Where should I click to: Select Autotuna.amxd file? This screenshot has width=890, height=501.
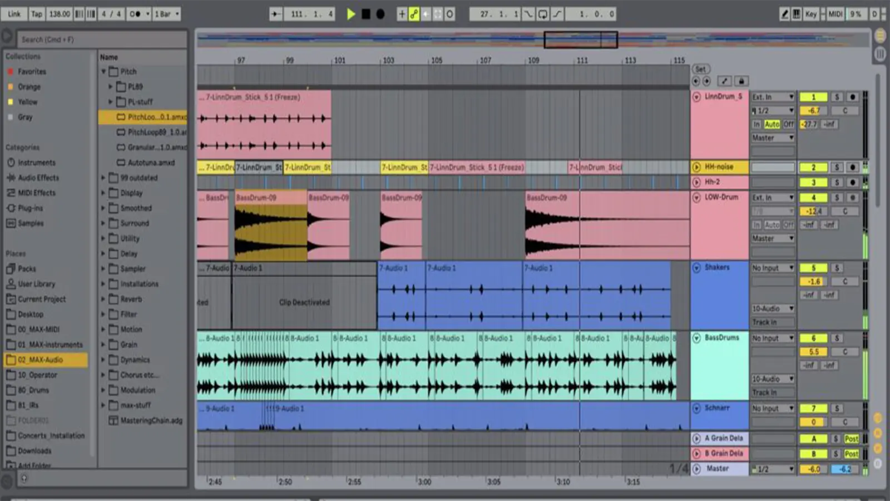tap(151, 163)
